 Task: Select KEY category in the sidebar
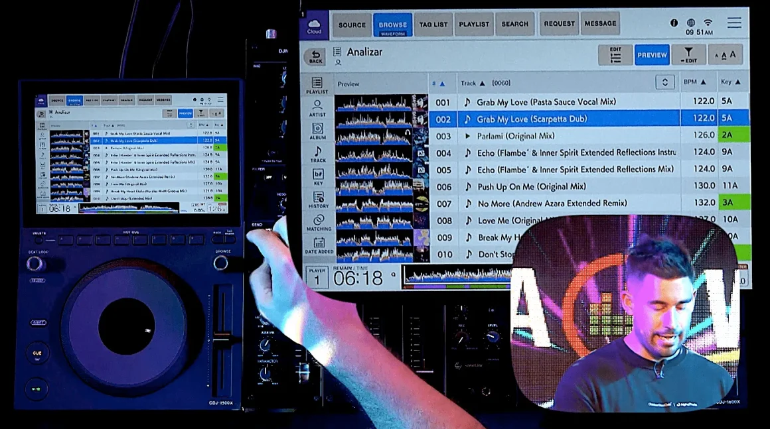pos(318,177)
